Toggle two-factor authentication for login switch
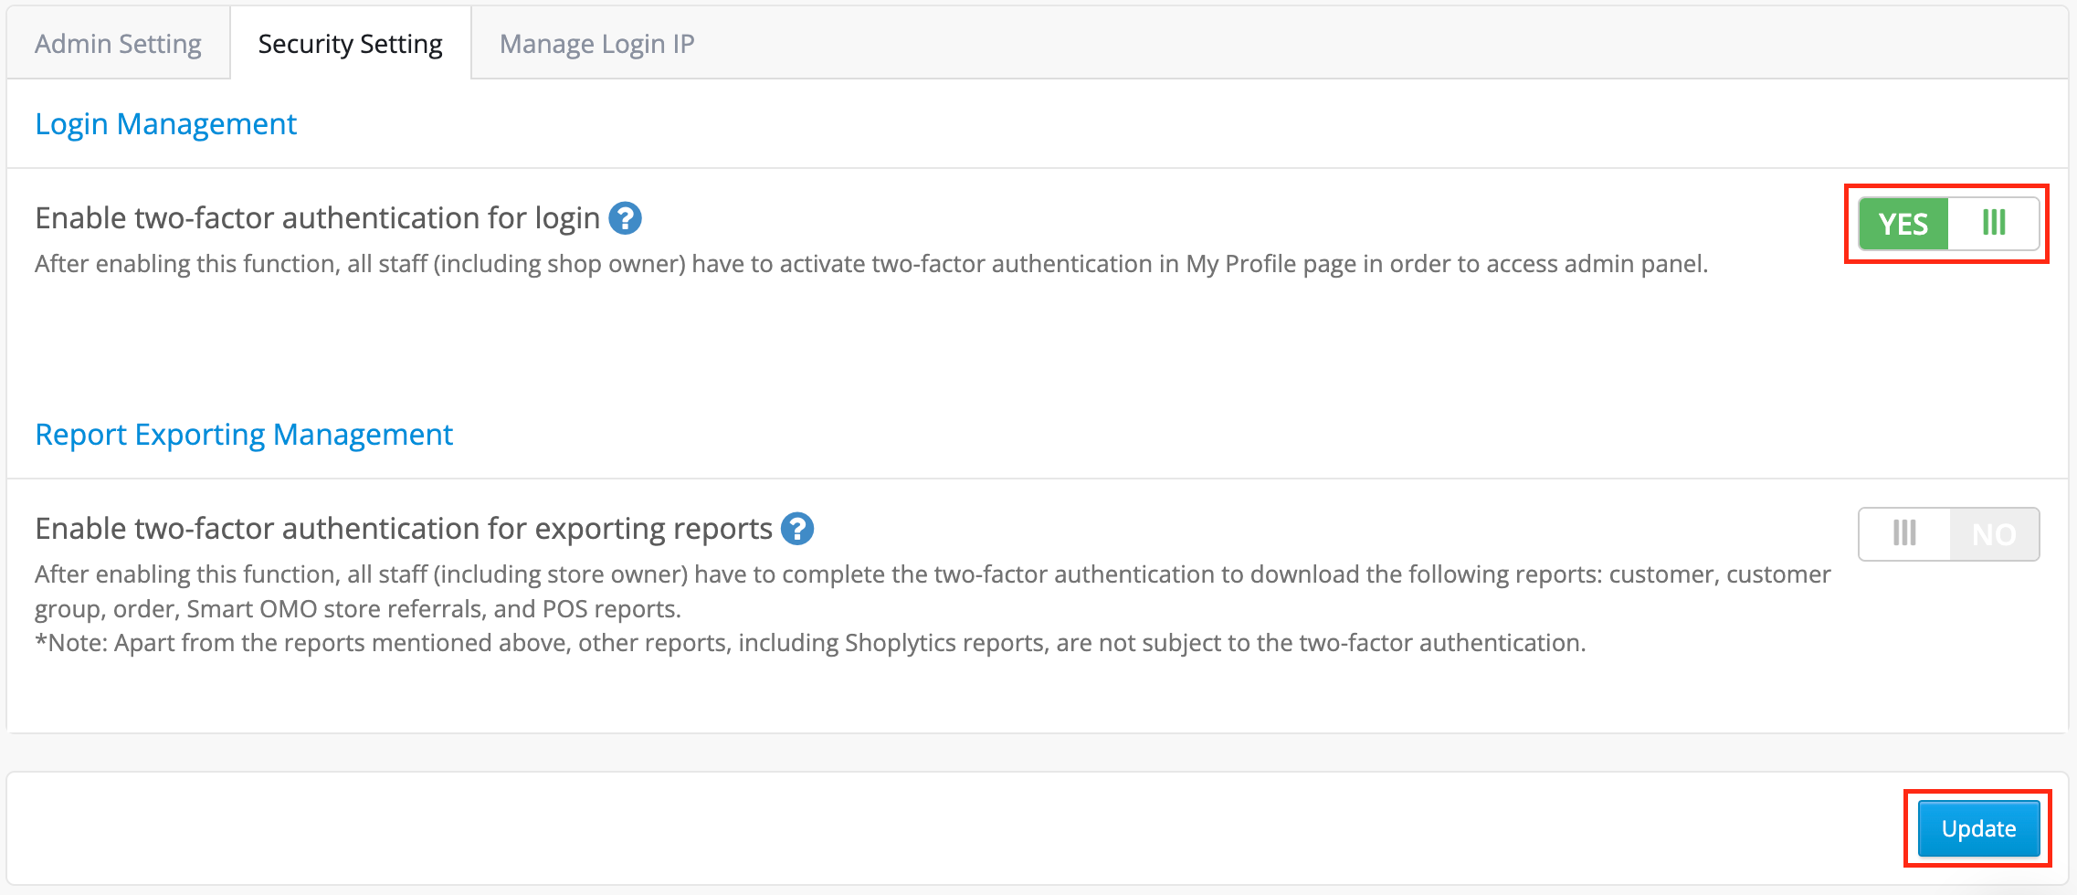The image size is (2077, 895). 1948,224
